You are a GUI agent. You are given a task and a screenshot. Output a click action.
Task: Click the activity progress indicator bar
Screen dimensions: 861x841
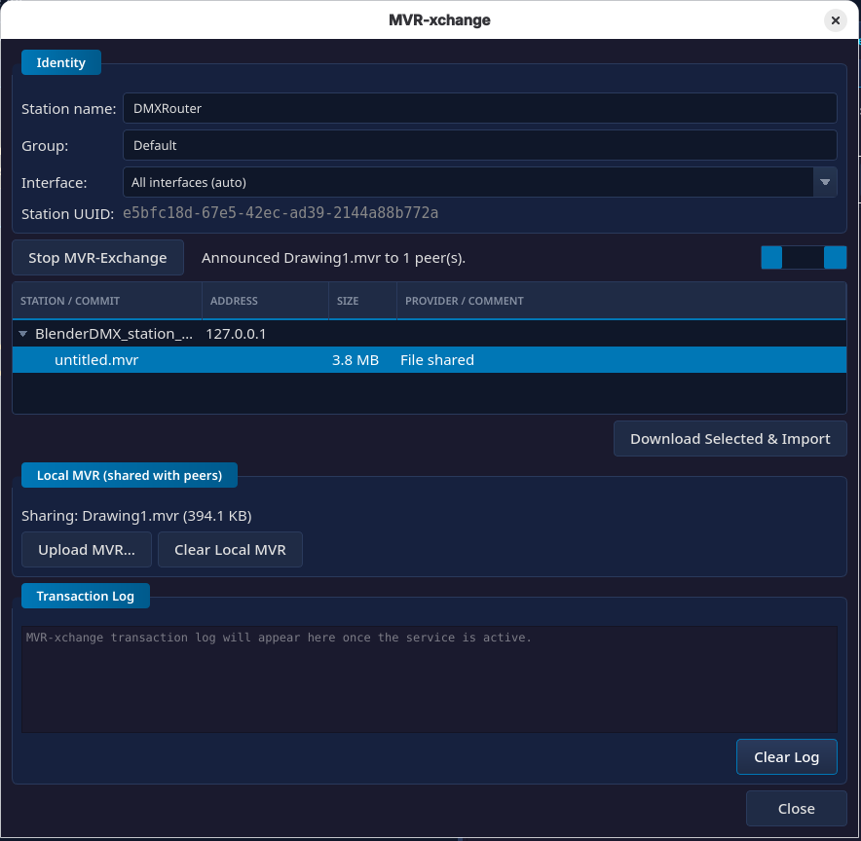click(804, 257)
